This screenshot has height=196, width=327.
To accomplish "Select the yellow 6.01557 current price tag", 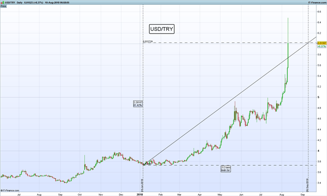I will pyautogui.click(x=322, y=43).
